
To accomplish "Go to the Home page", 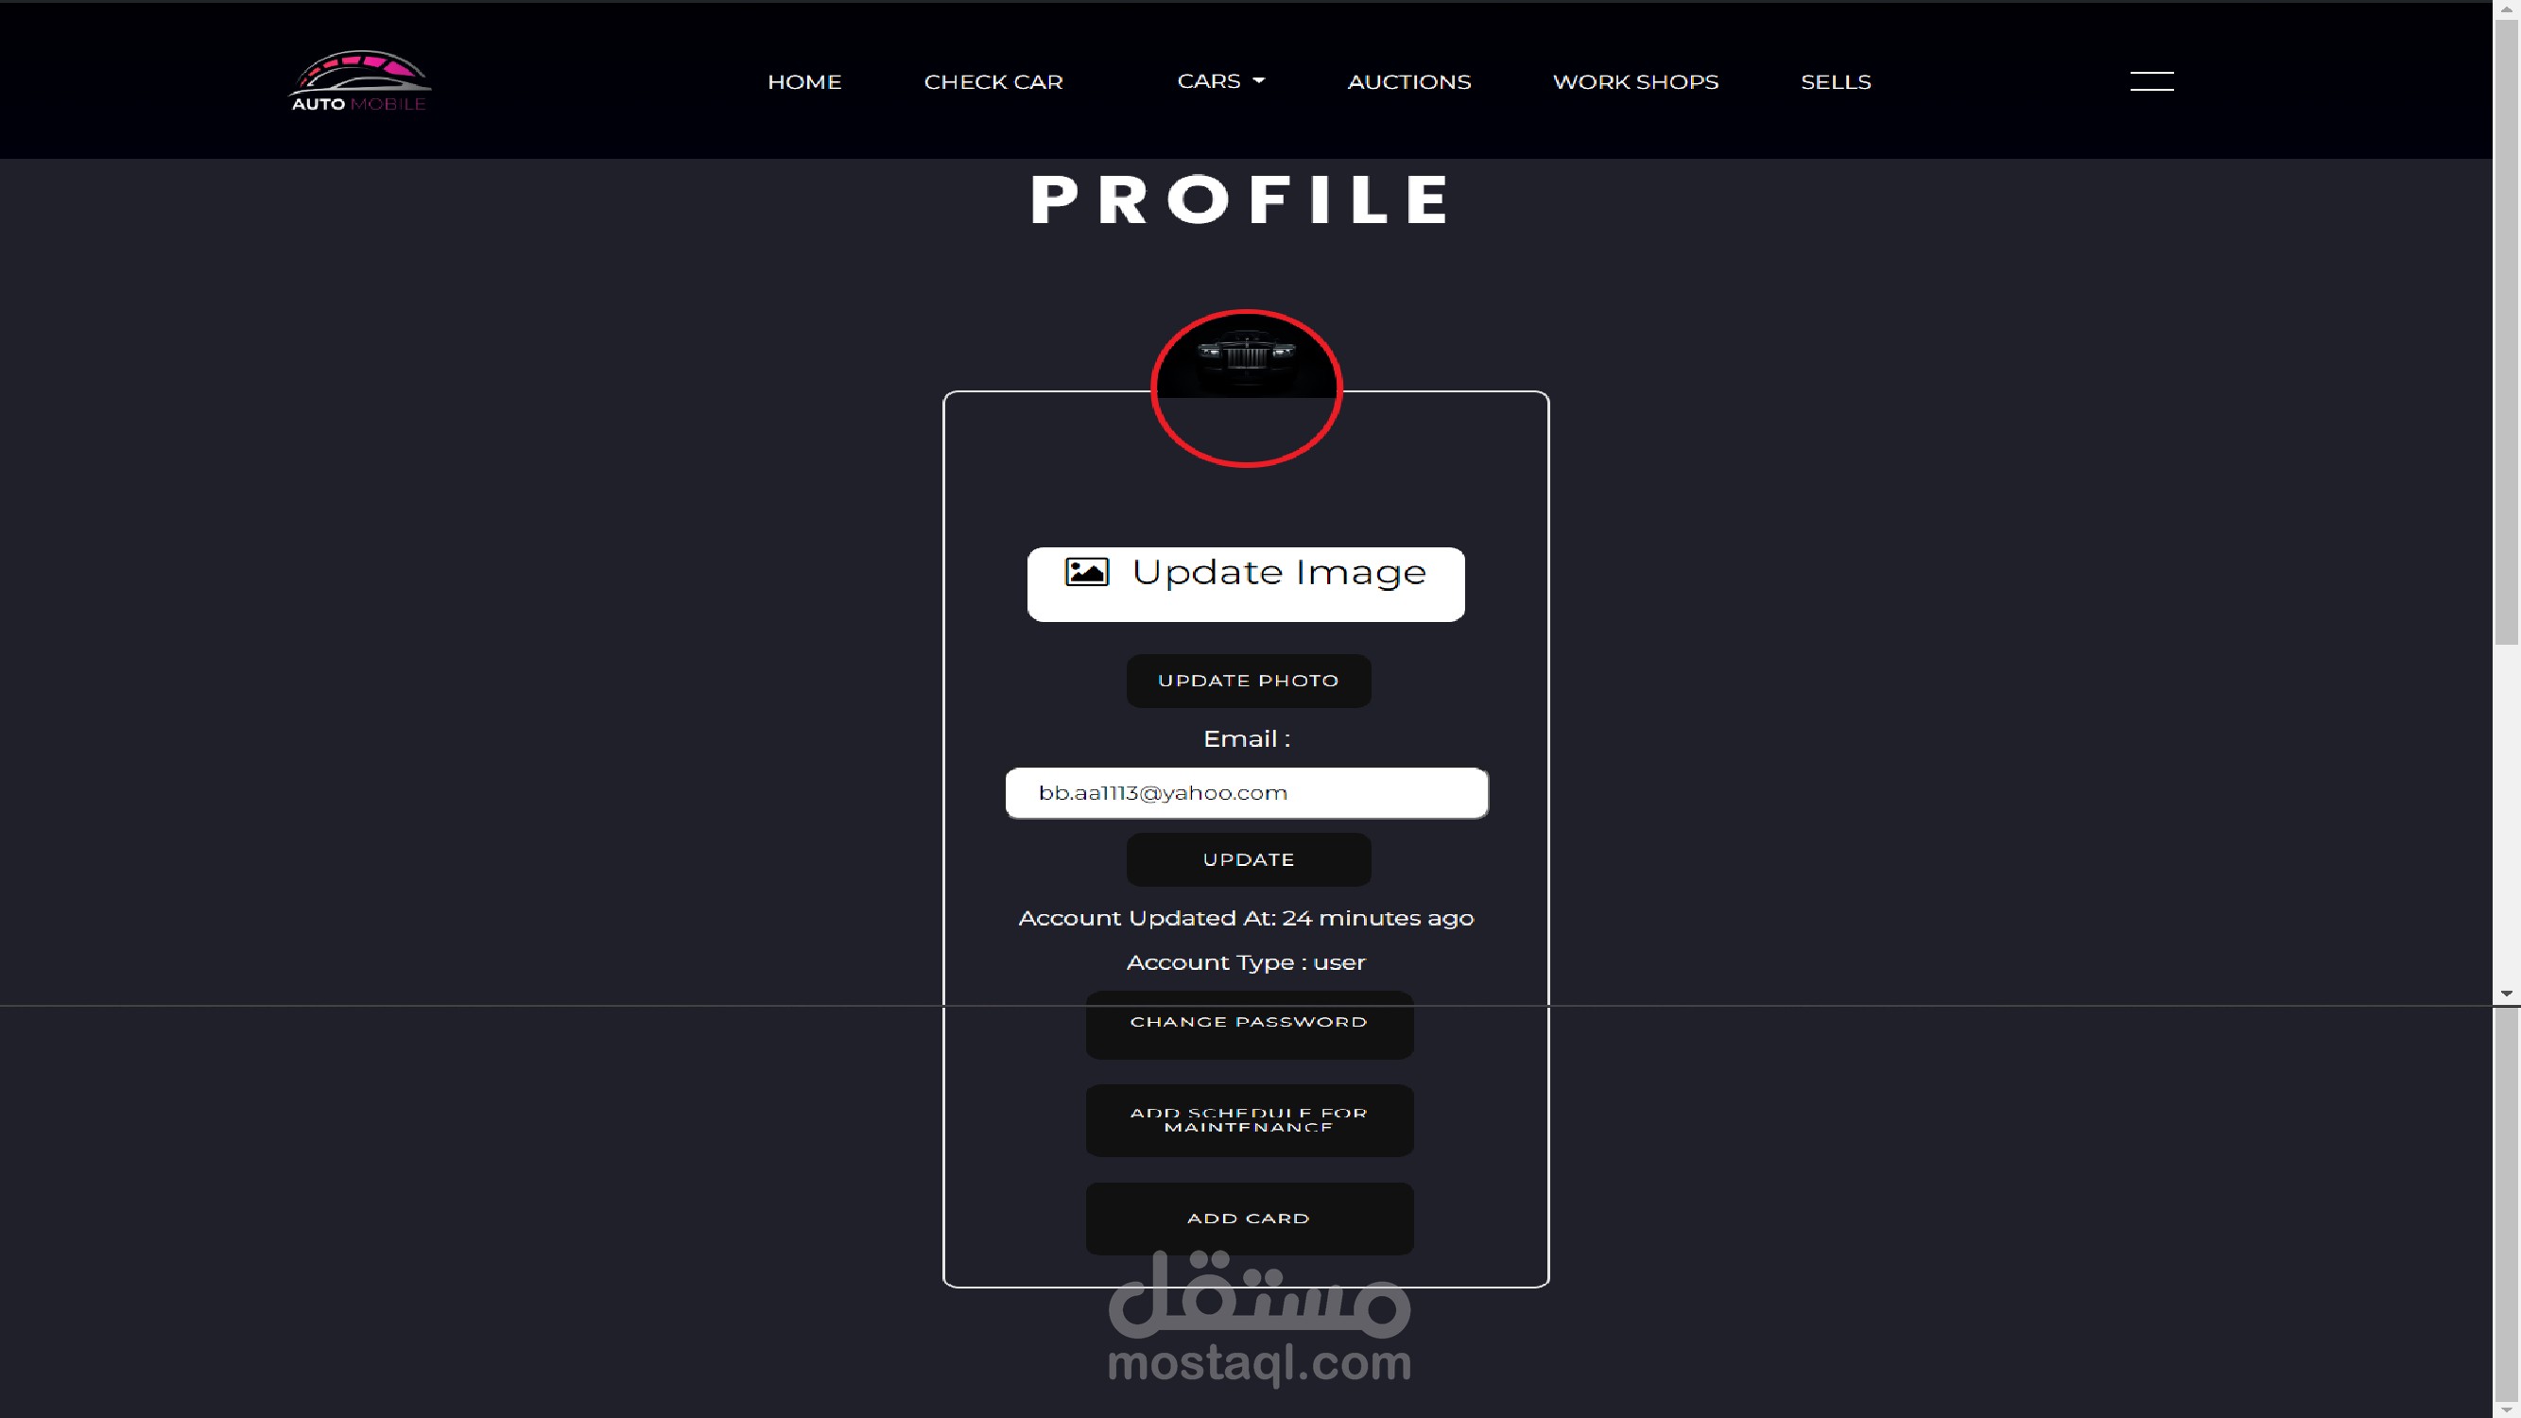I will [x=804, y=82].
